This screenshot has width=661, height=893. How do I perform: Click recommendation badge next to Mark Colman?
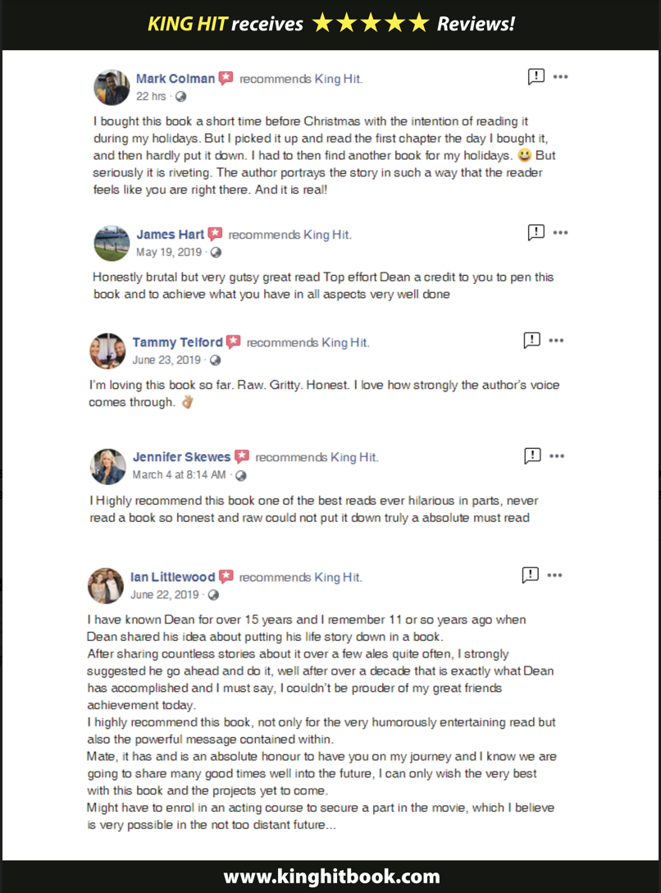point(226,78)
